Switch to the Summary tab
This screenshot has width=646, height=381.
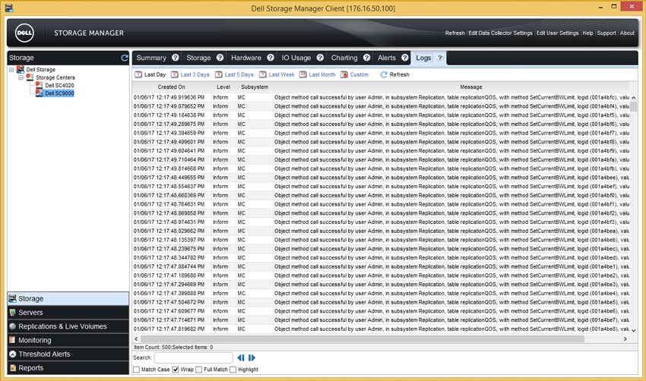coord(151,58)
